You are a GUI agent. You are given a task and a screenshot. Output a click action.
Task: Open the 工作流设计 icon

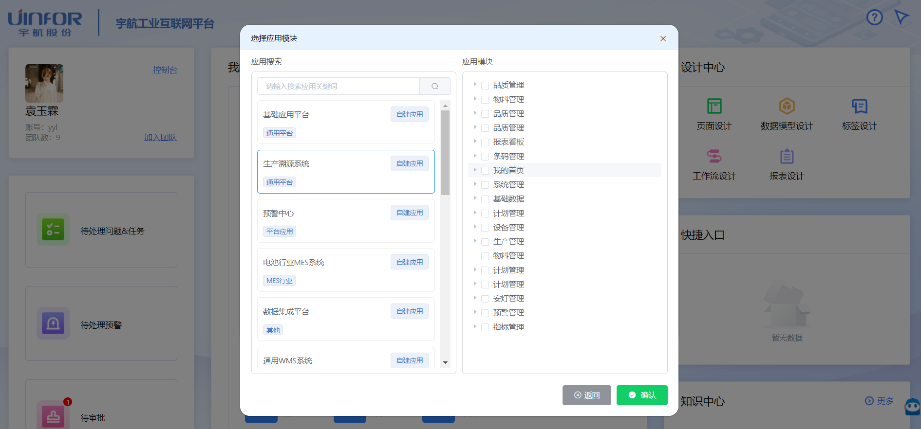[714, 156]
